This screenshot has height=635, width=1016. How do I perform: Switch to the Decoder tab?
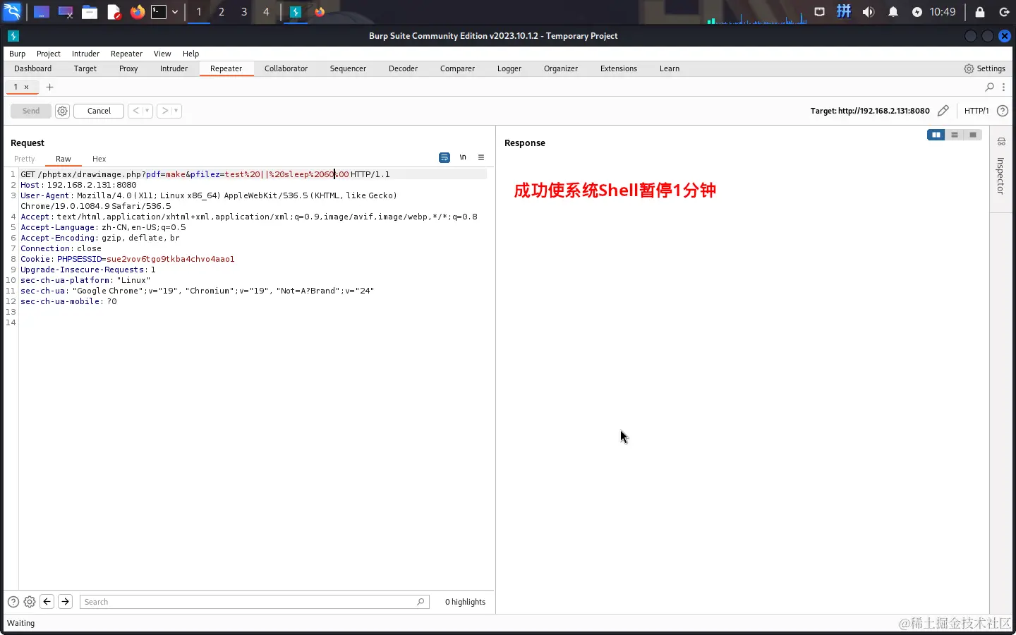click(403, 68)
